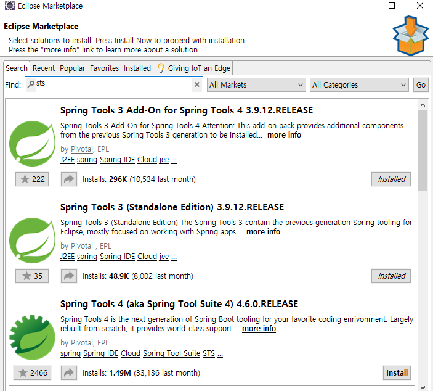
Task: Click the lightbulb icon on the IoT tab
Action: coord(161,68)
